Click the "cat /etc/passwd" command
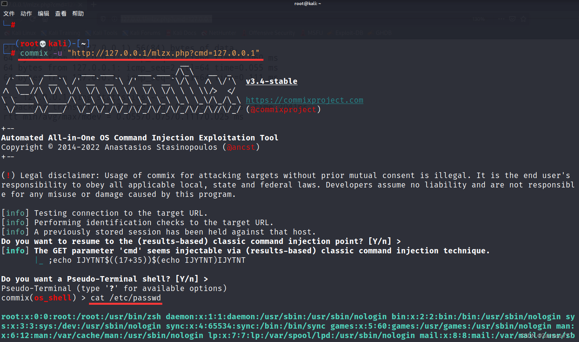The width and height of the screenshot is (579, 342). [x=126, y=298]
